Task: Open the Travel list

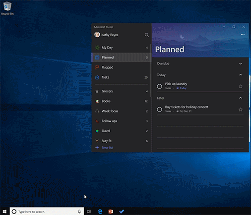Action: point(121,131)
